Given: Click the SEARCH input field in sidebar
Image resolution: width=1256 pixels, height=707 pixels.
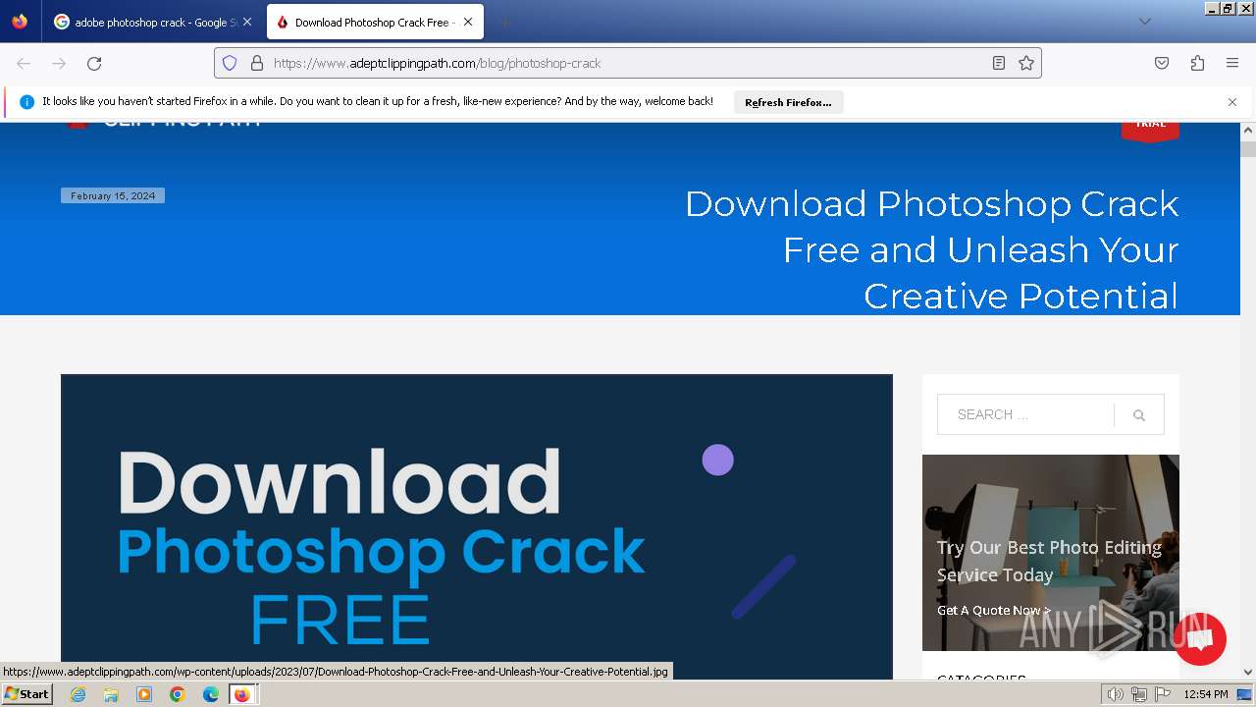Looking at the screenshot, I should (x=1026, y=414).
